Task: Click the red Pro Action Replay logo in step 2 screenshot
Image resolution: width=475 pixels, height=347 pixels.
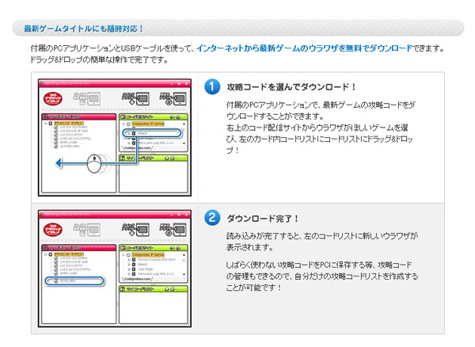Action: tap(53, 230)
